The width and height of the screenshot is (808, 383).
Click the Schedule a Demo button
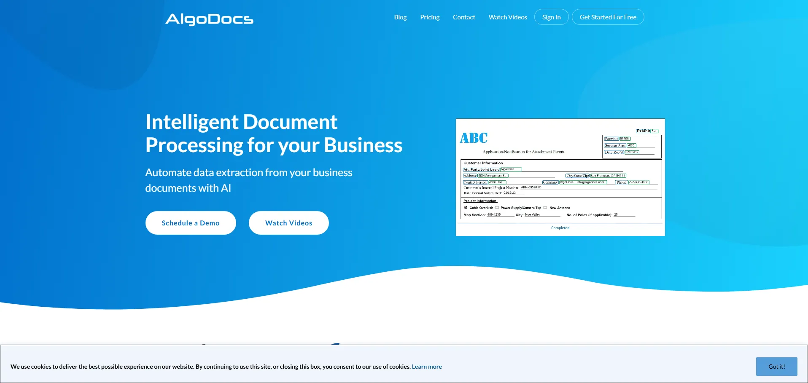(191, 223)
